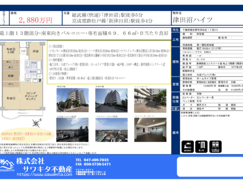The image size is (243, 182).
Task: Click the 駐車場 row in 設備仕様
Action: [x=212, y=94]
